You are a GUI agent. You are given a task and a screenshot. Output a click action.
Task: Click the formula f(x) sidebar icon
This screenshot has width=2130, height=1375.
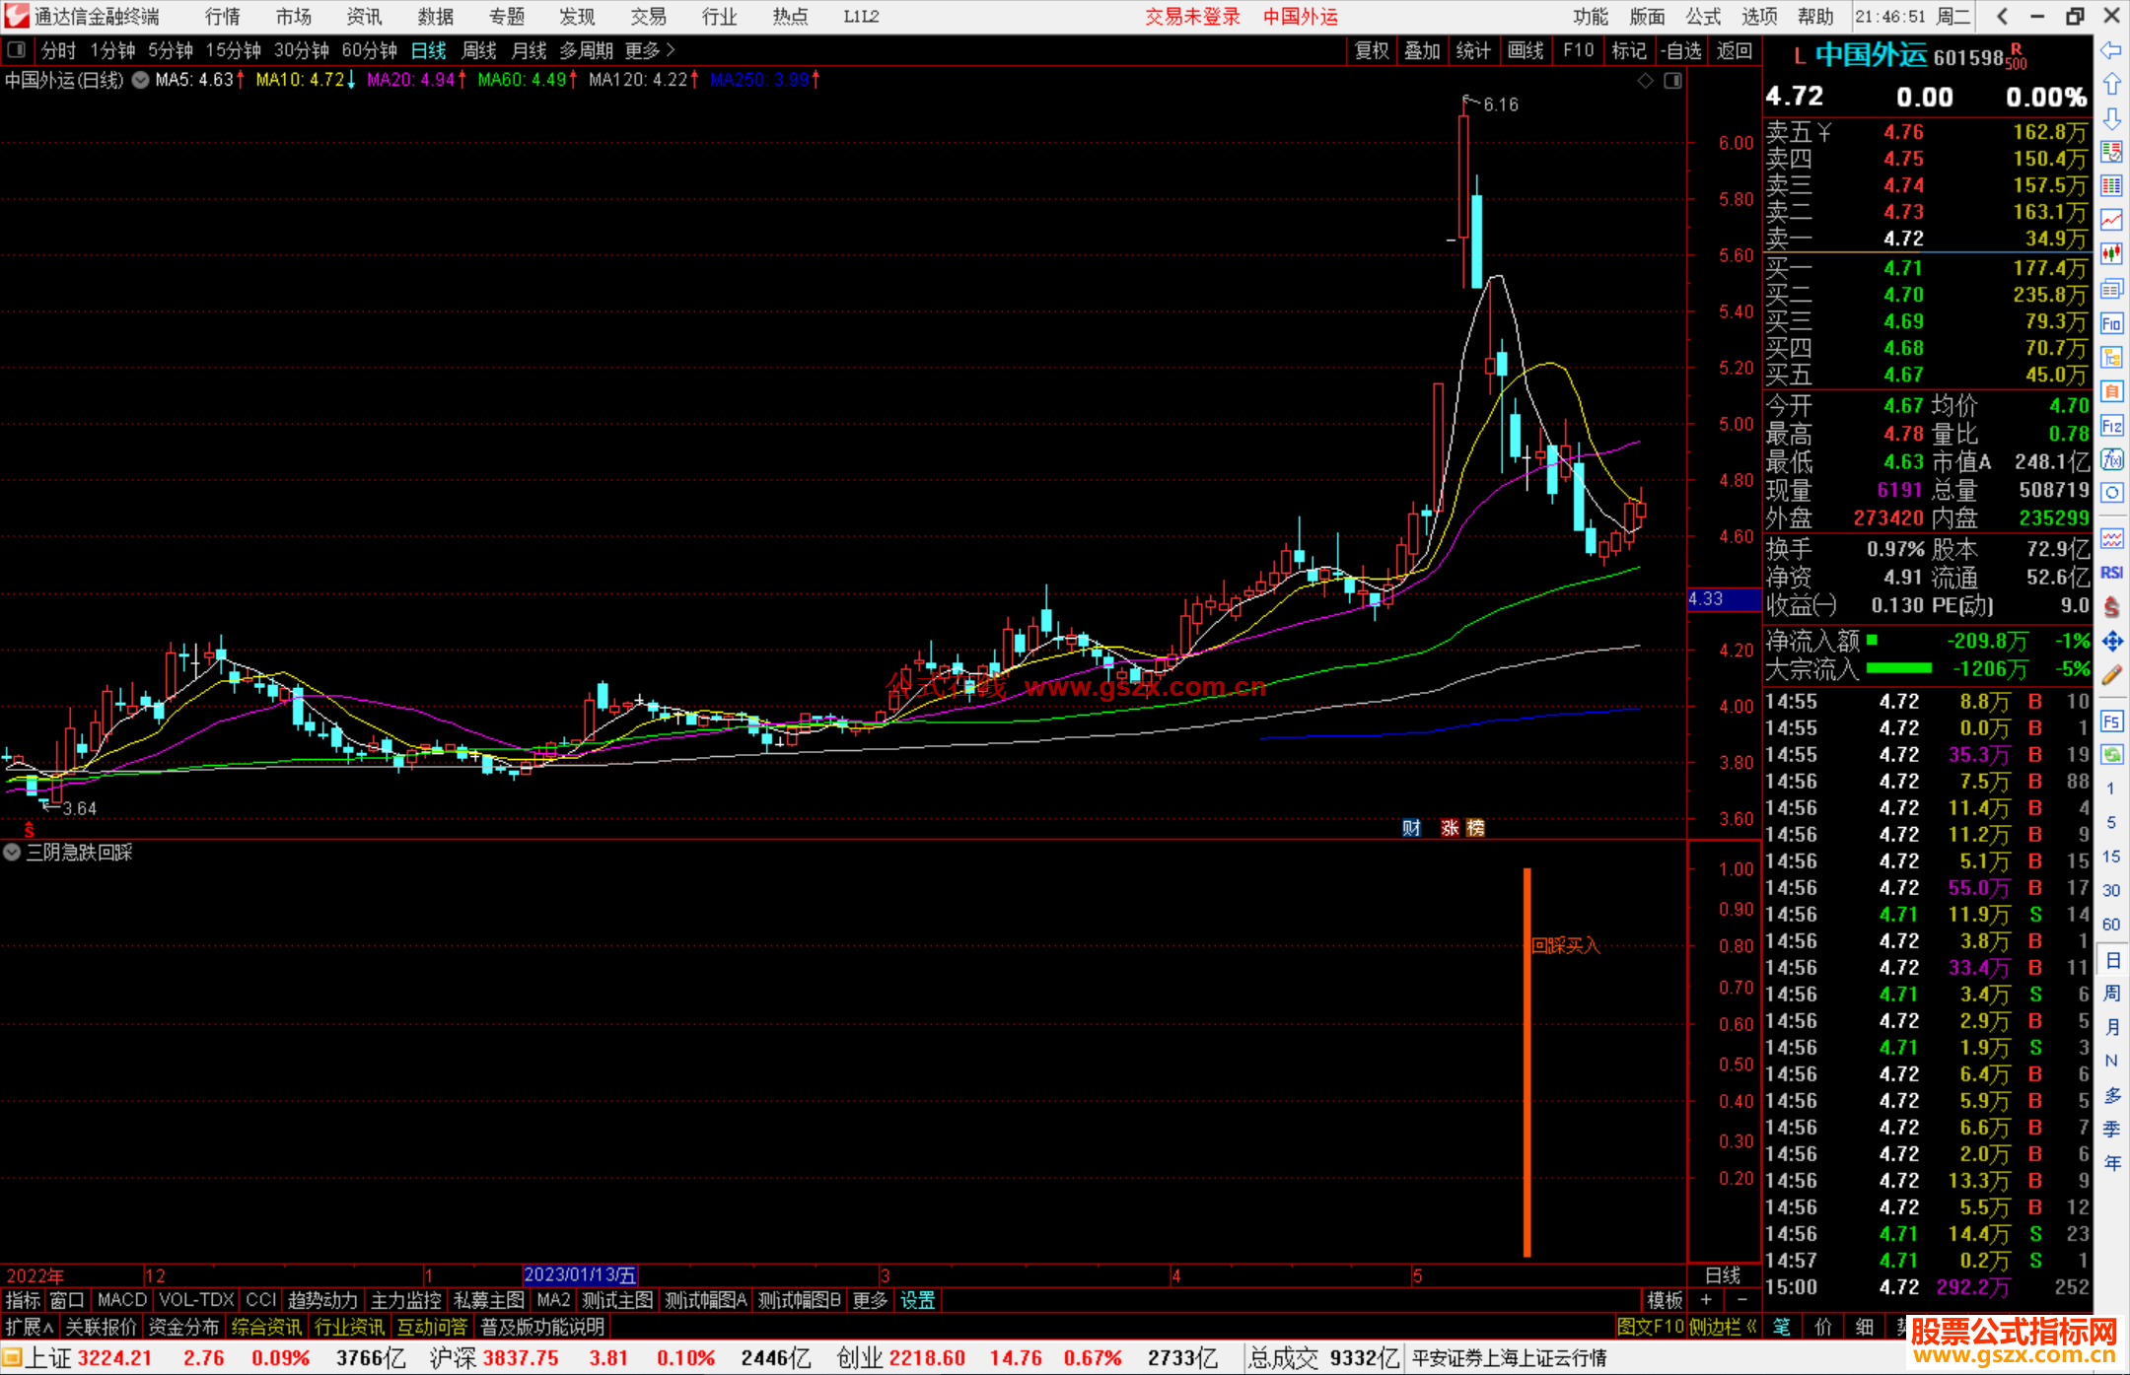(2111, 459)
